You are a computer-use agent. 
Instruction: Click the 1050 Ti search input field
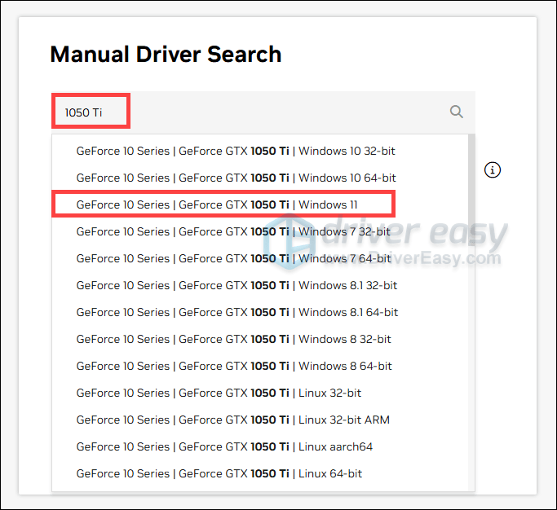pyautogui.click(x=91, y=112)
